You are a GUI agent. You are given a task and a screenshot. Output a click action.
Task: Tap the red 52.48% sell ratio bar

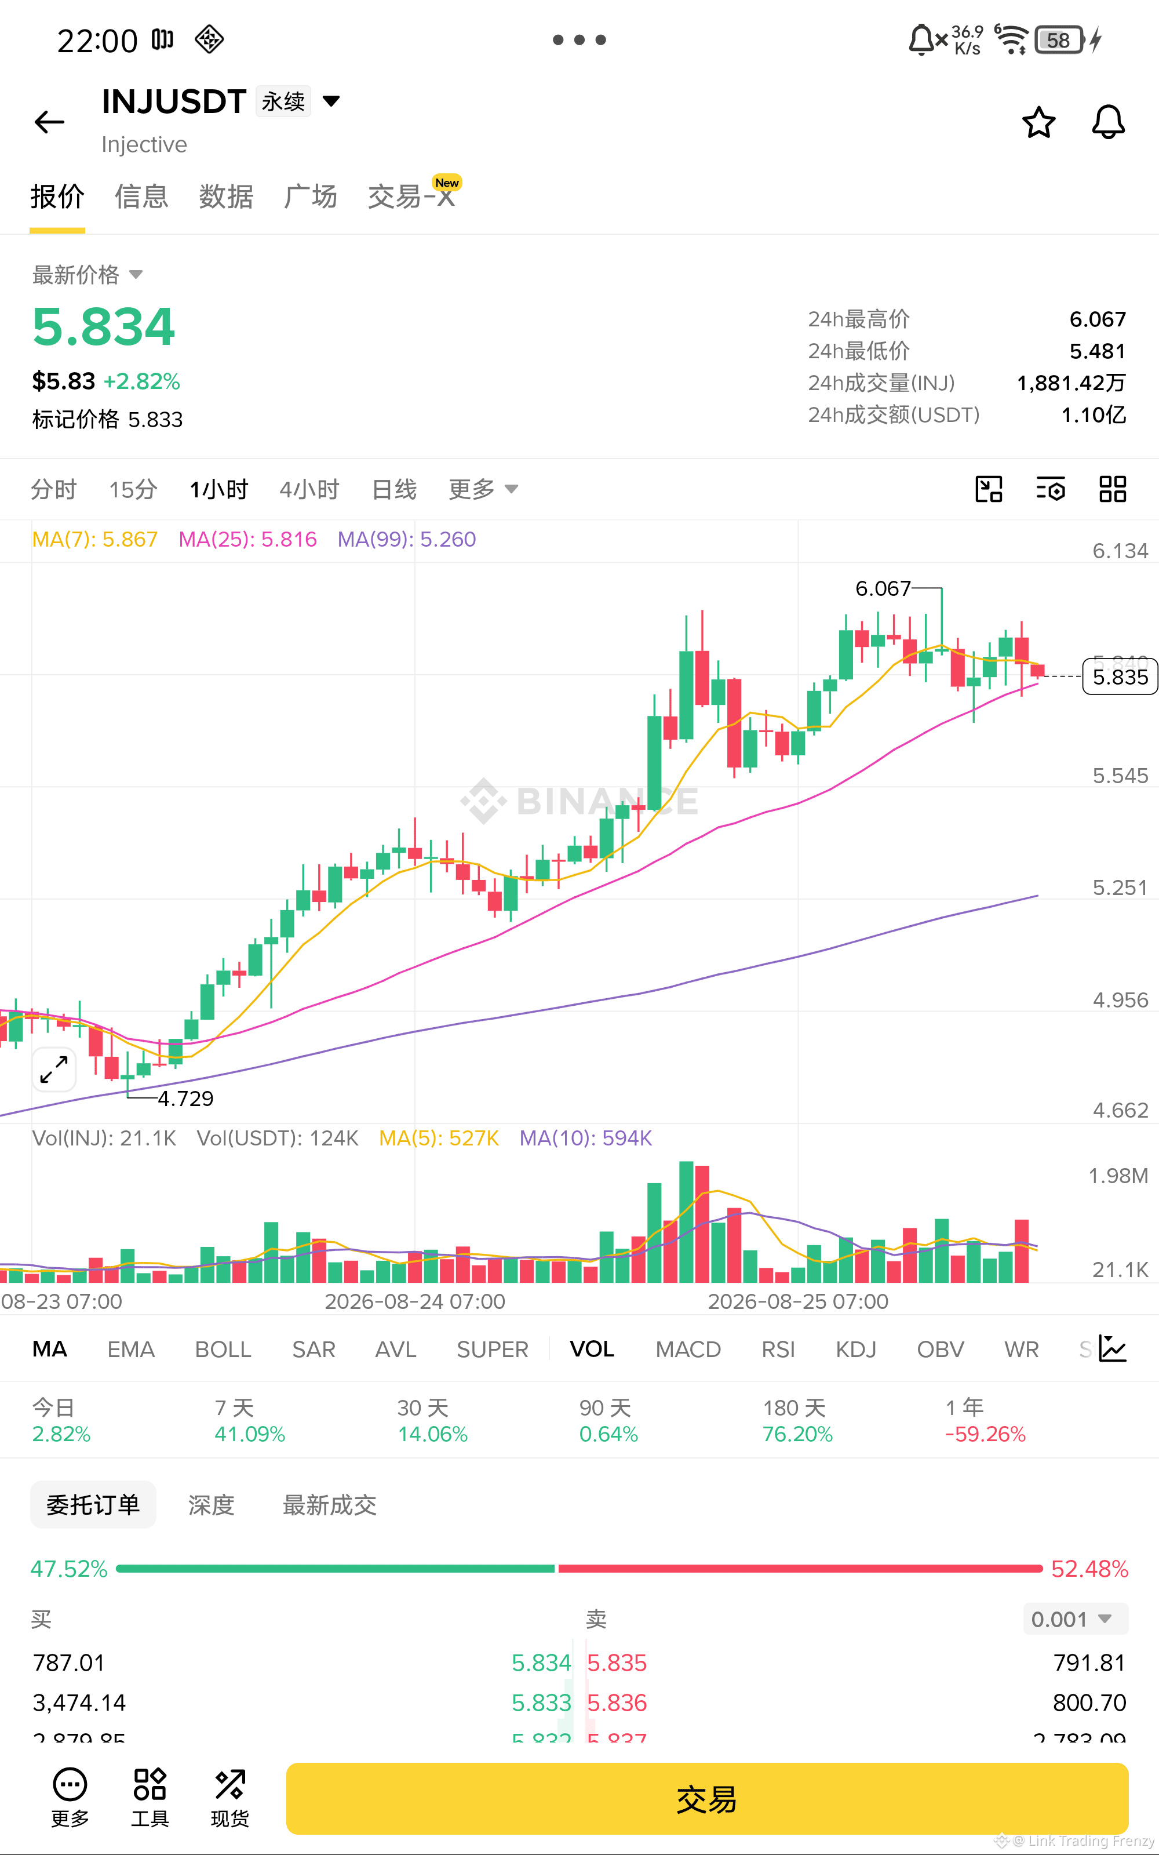pos(800,1568)
